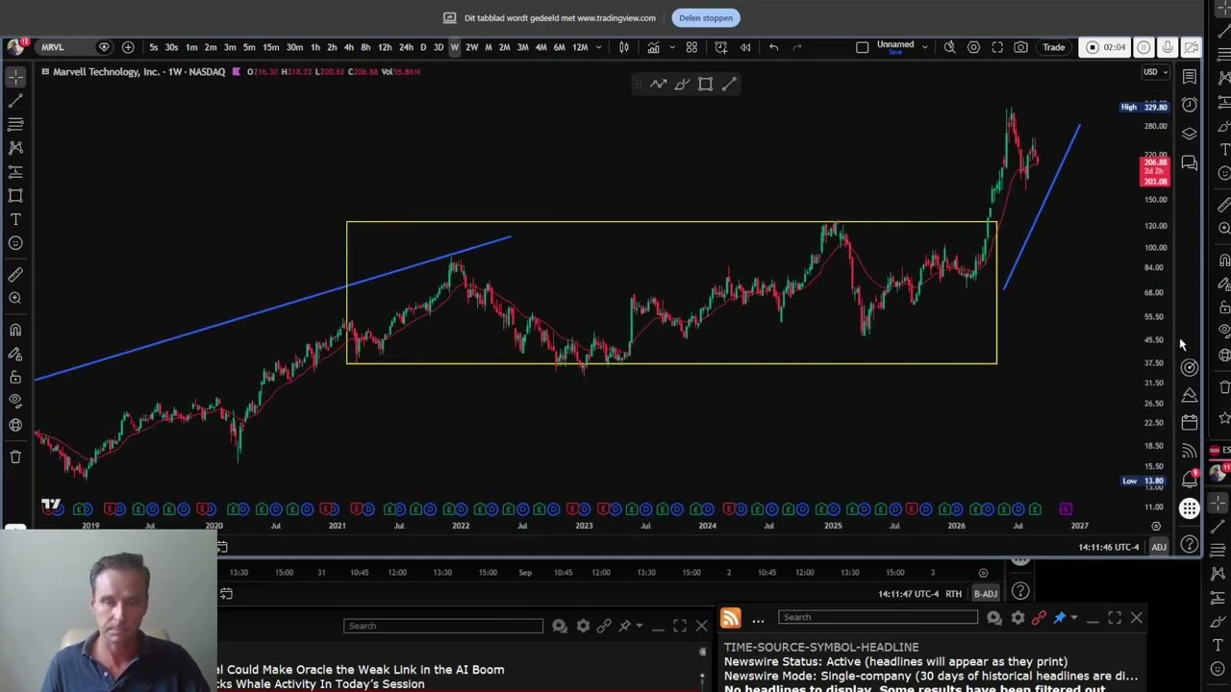Select the brush tool in floating toolbar
Screen dimensions: 1231x692
point(682,85)
